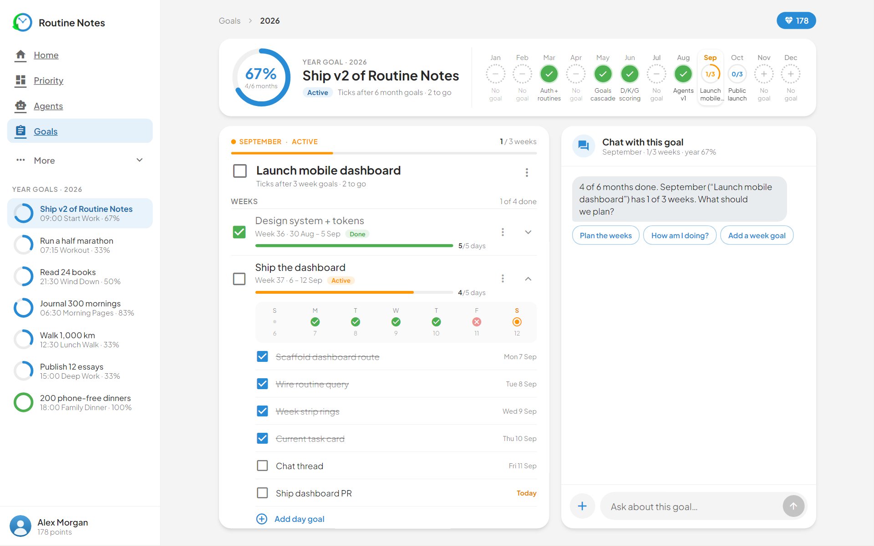Open the 200 phone-free dinners year goal
Screen dimensions: 874x546
pos(80,402)
